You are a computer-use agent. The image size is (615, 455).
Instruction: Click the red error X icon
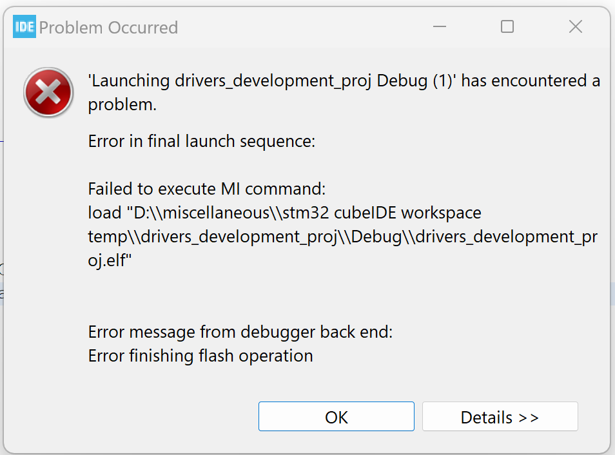point(48,92)
